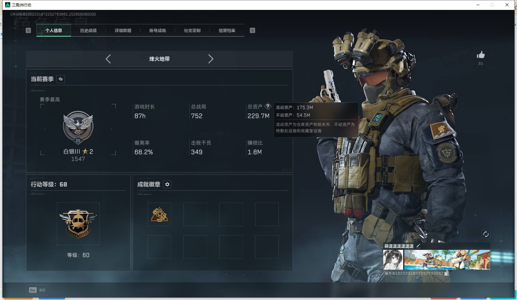Click the 不动资产 54.5M tooltip line
This screenshot has height=300, width=517.
293,115
